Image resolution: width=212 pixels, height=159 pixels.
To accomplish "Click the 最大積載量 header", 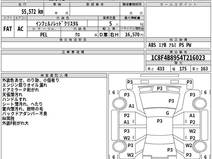I will [x=132, y=18].
